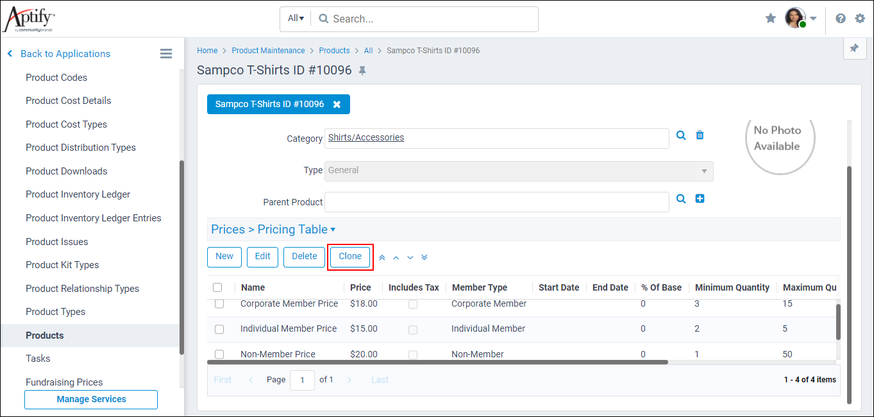Viewport: 874px width, 417px height.
Task: Toggle Includes Tax for Individual Member Price
Action: 413,330
